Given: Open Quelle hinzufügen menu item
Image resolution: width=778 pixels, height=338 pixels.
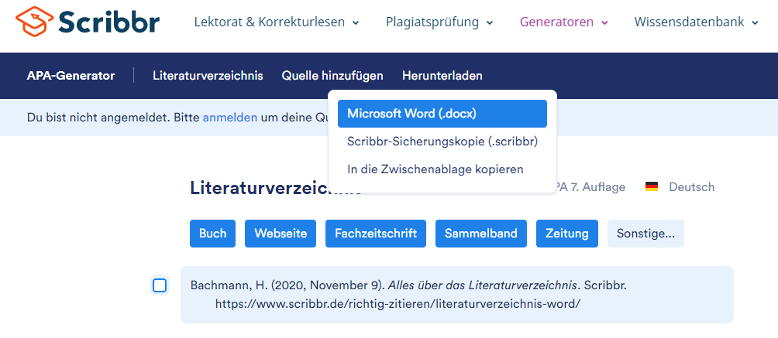Looking at the screenshot, I should point(332,76).
